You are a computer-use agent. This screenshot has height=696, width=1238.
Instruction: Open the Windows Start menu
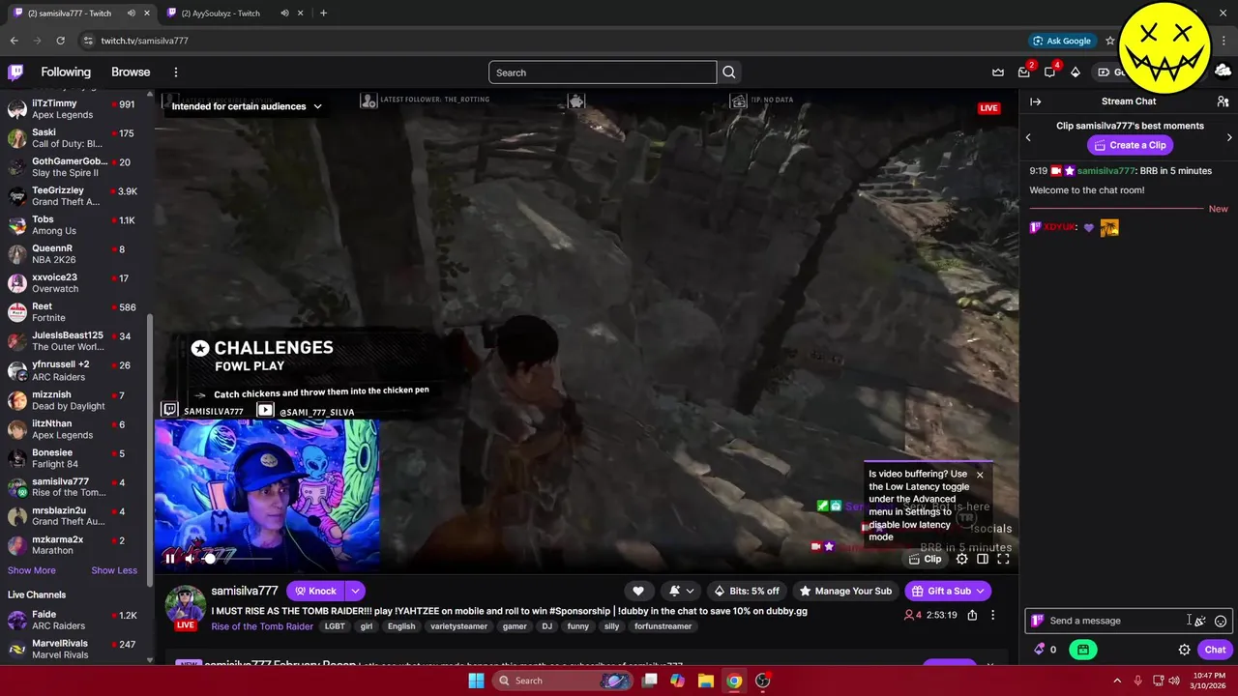click(x=476, y=681)
